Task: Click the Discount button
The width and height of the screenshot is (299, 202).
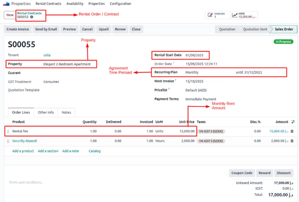Action: point(284,173)
